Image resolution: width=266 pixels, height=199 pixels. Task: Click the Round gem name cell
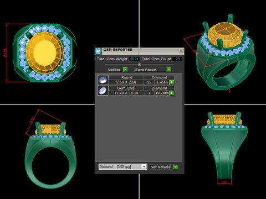126,77
